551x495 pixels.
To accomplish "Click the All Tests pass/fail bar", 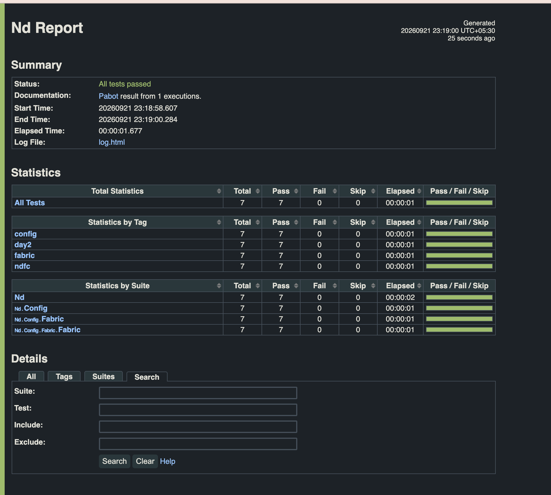I will 459,203.
